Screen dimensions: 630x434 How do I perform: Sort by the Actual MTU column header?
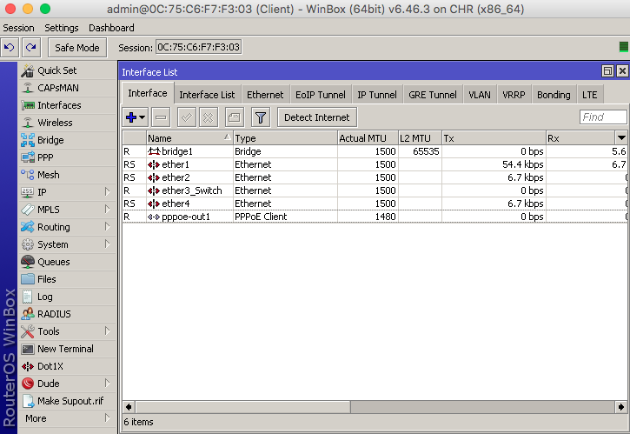(x=368, y=138)
